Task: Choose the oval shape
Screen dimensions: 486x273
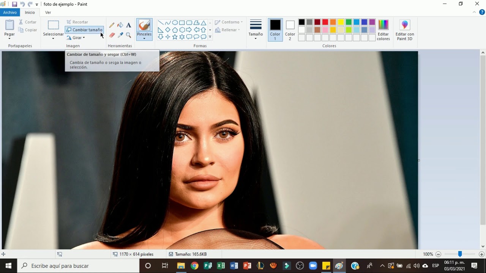Action: pos(175,23)
